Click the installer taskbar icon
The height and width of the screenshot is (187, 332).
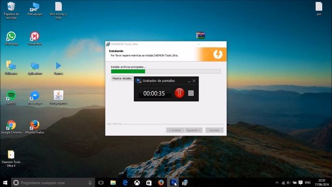[185, 182]
